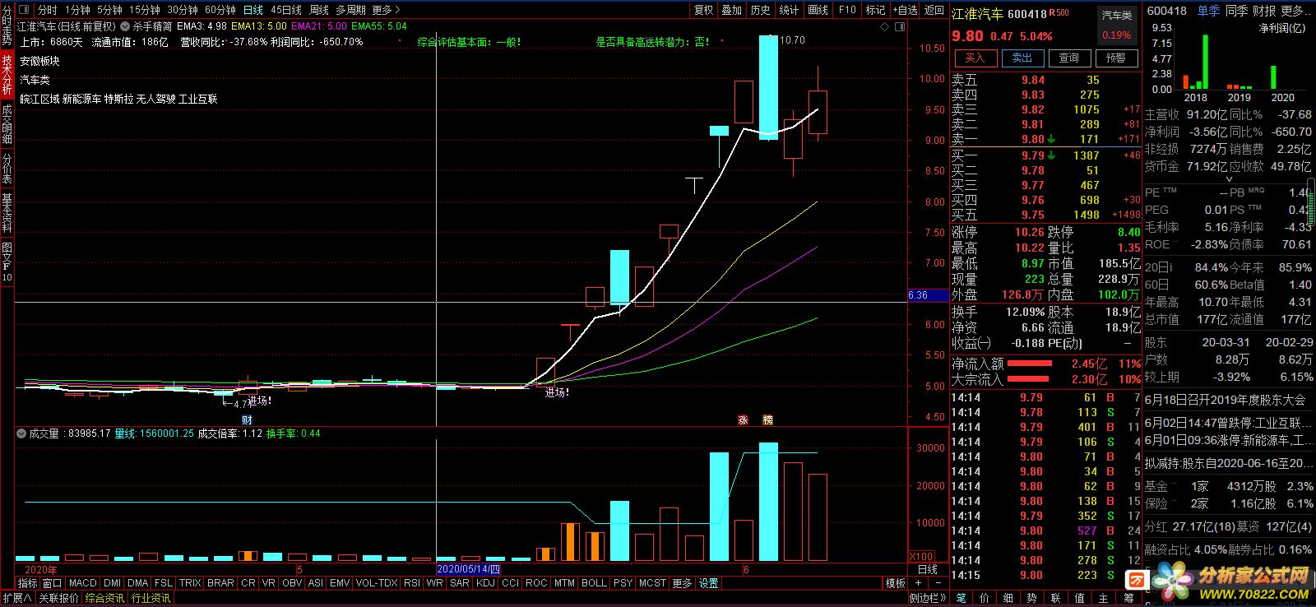
Task: Select the KDJ indicator tab
Action: coord(486,583)
